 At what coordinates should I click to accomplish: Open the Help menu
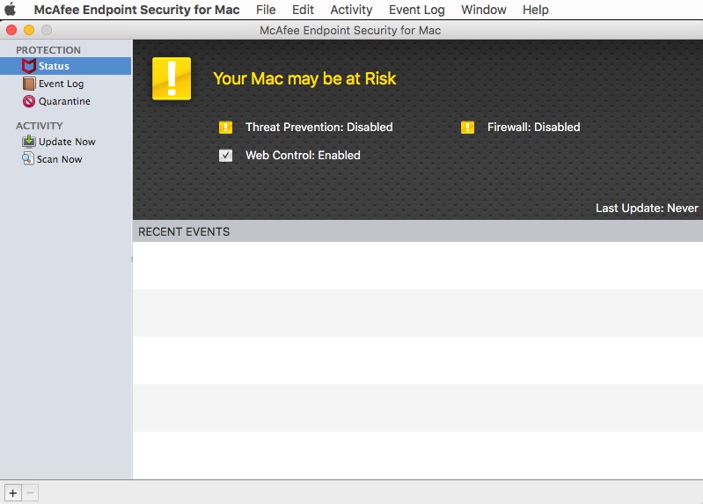click(536, 10)
